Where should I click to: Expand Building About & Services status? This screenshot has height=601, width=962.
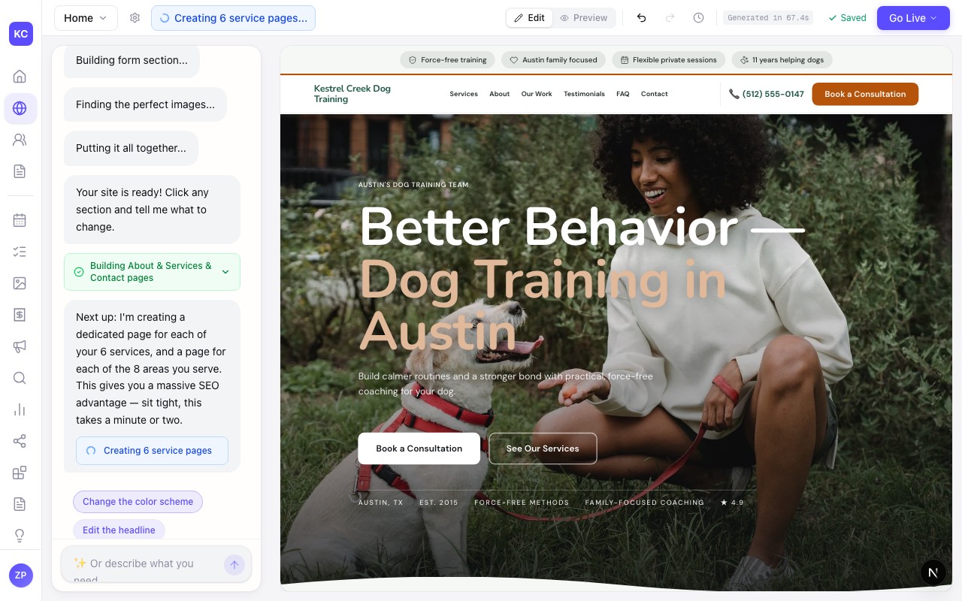point(152,272)
